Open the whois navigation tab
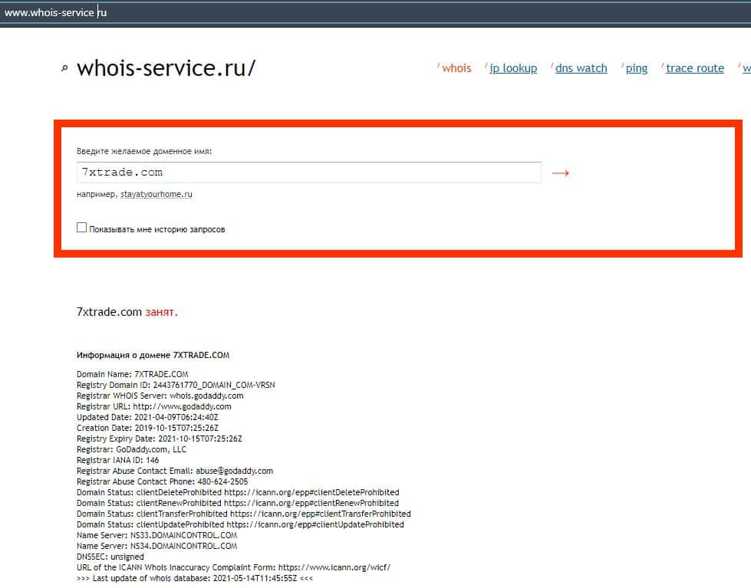Screen dimensions: 751x588 tap(456, 68)
